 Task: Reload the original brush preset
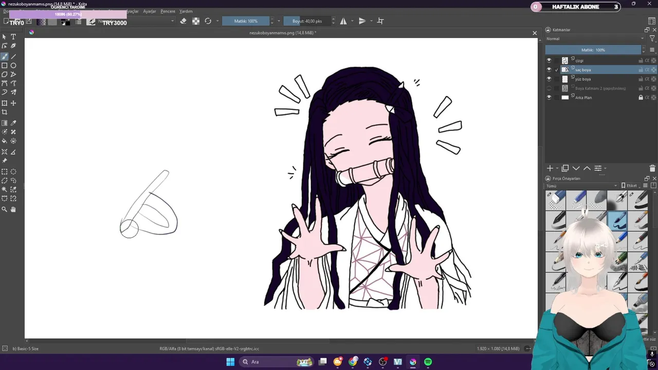point(208,21)
